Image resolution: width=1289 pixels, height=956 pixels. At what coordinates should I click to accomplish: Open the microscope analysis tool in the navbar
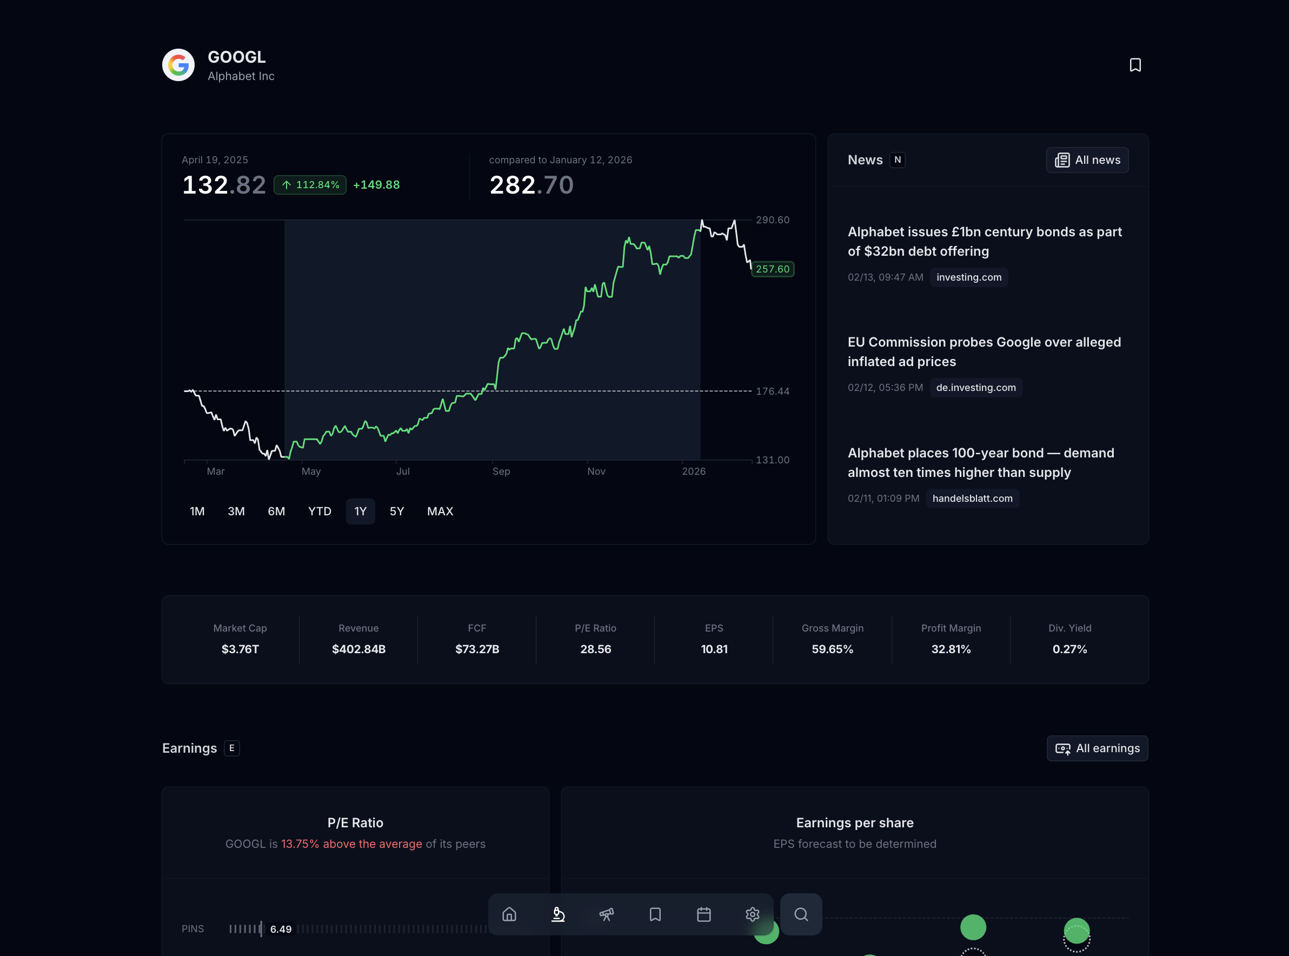[x=557, y=914]
